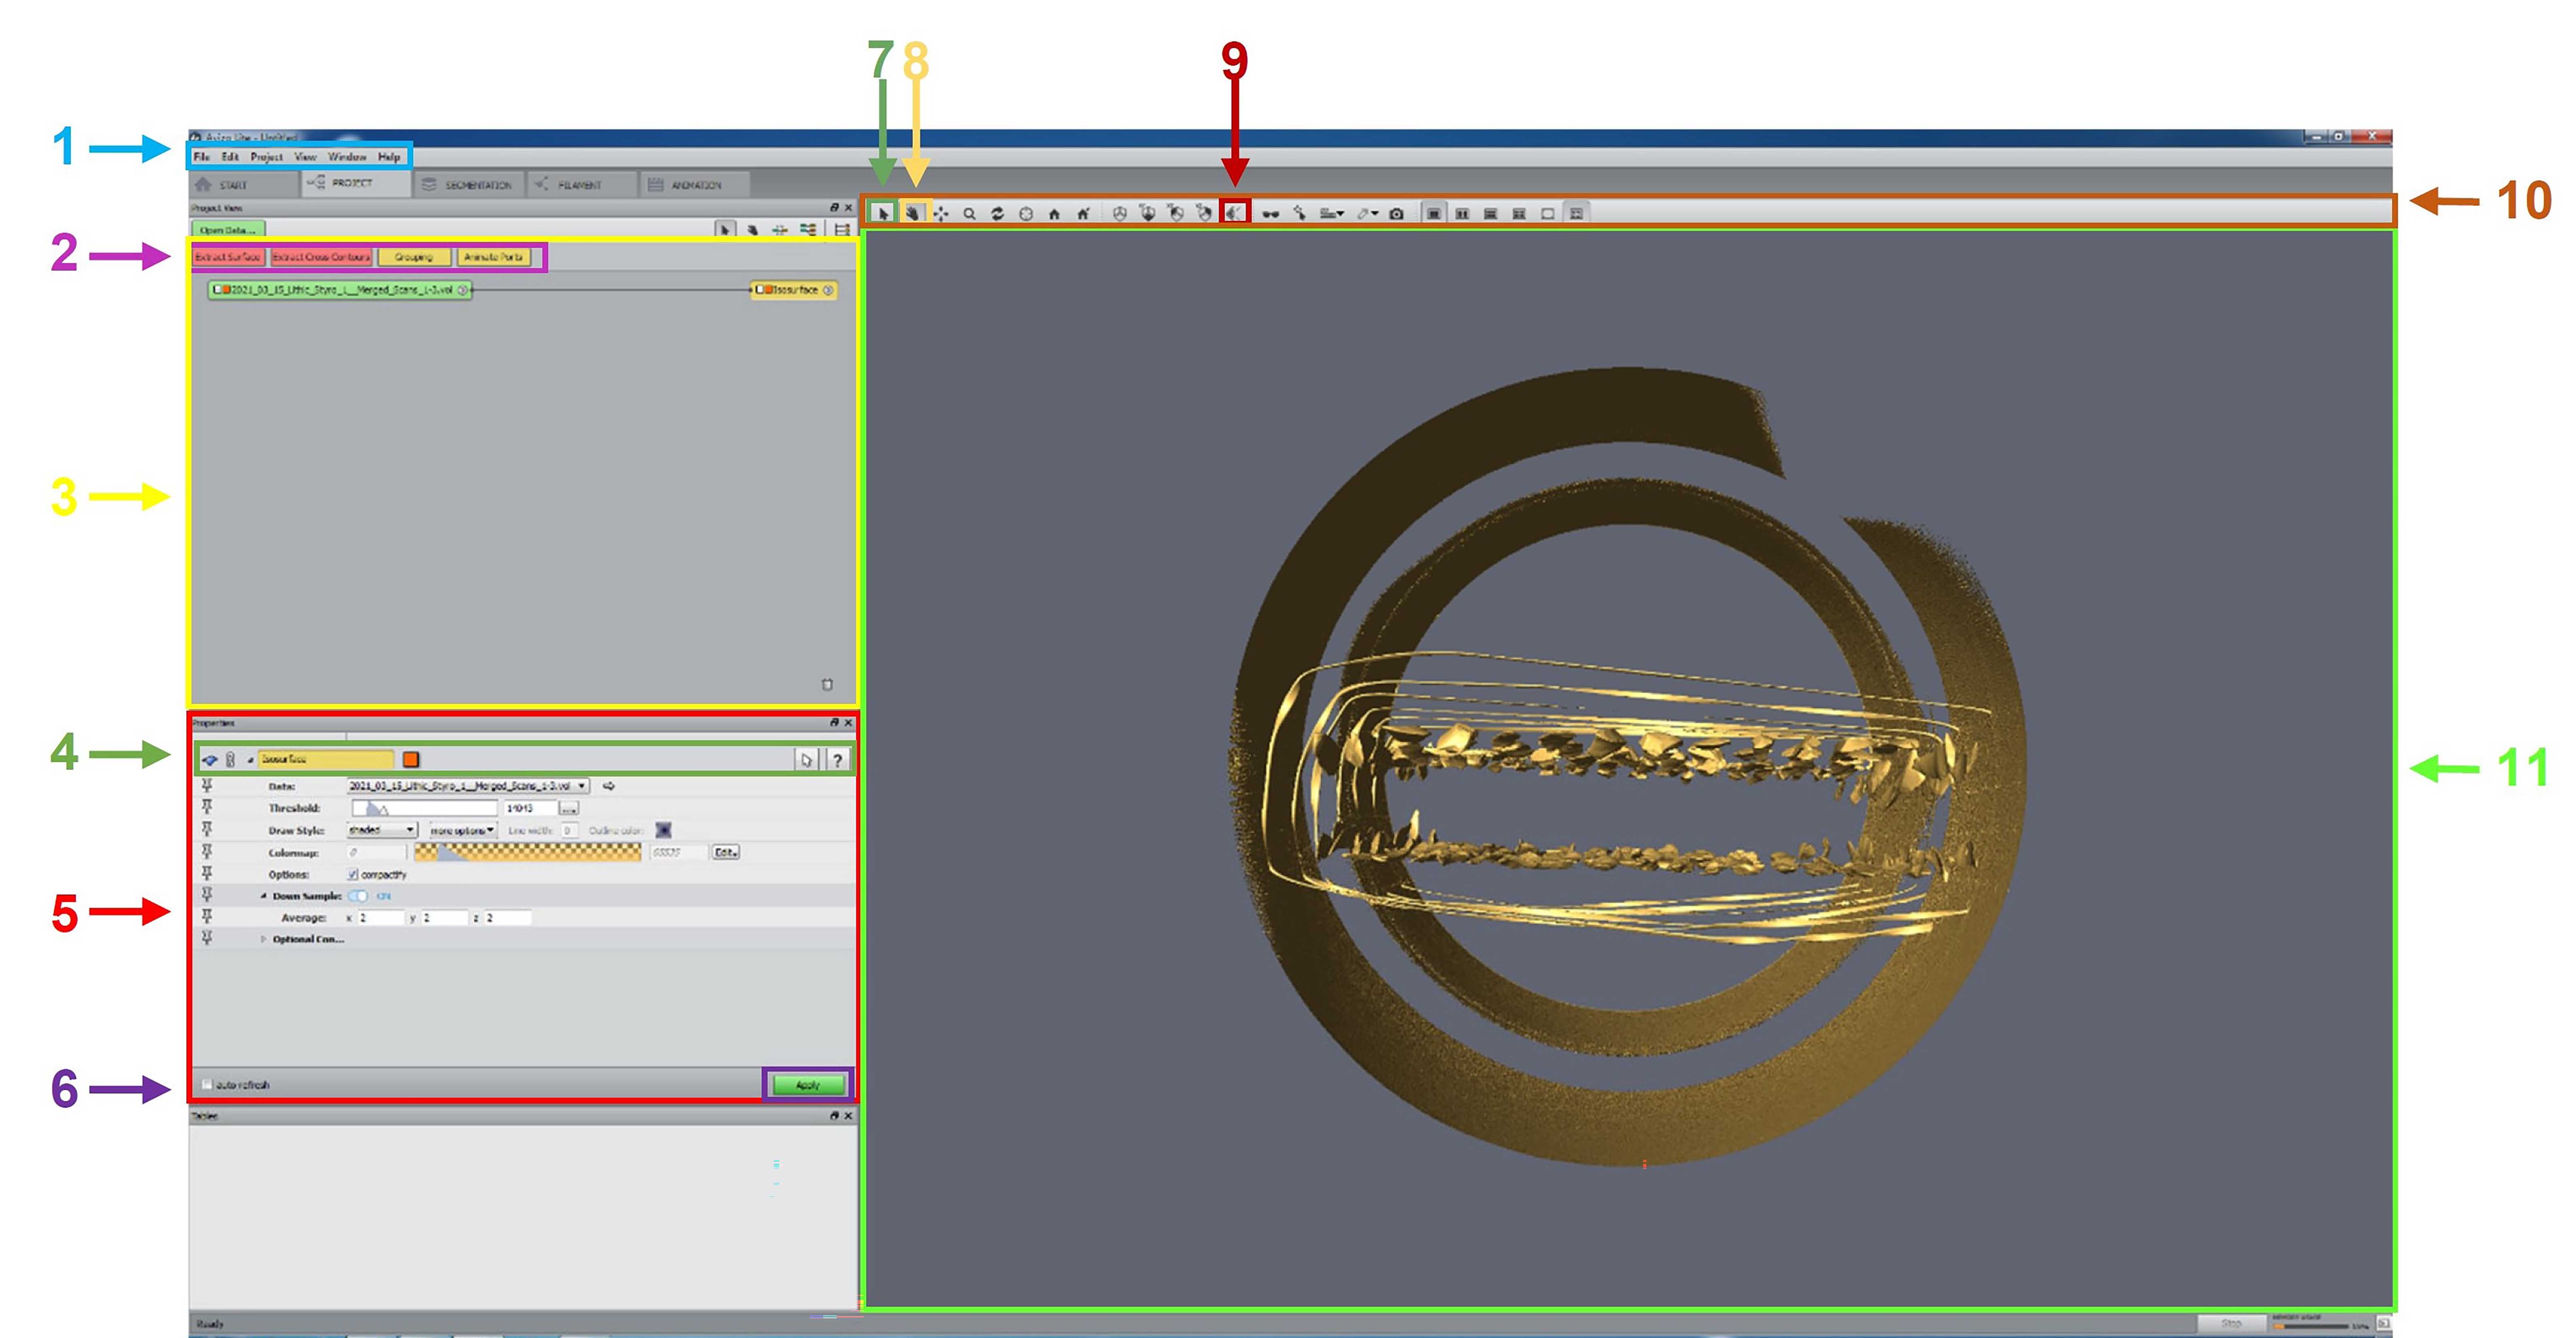Toggle the Down Sample switch

(x=358, y=896)
